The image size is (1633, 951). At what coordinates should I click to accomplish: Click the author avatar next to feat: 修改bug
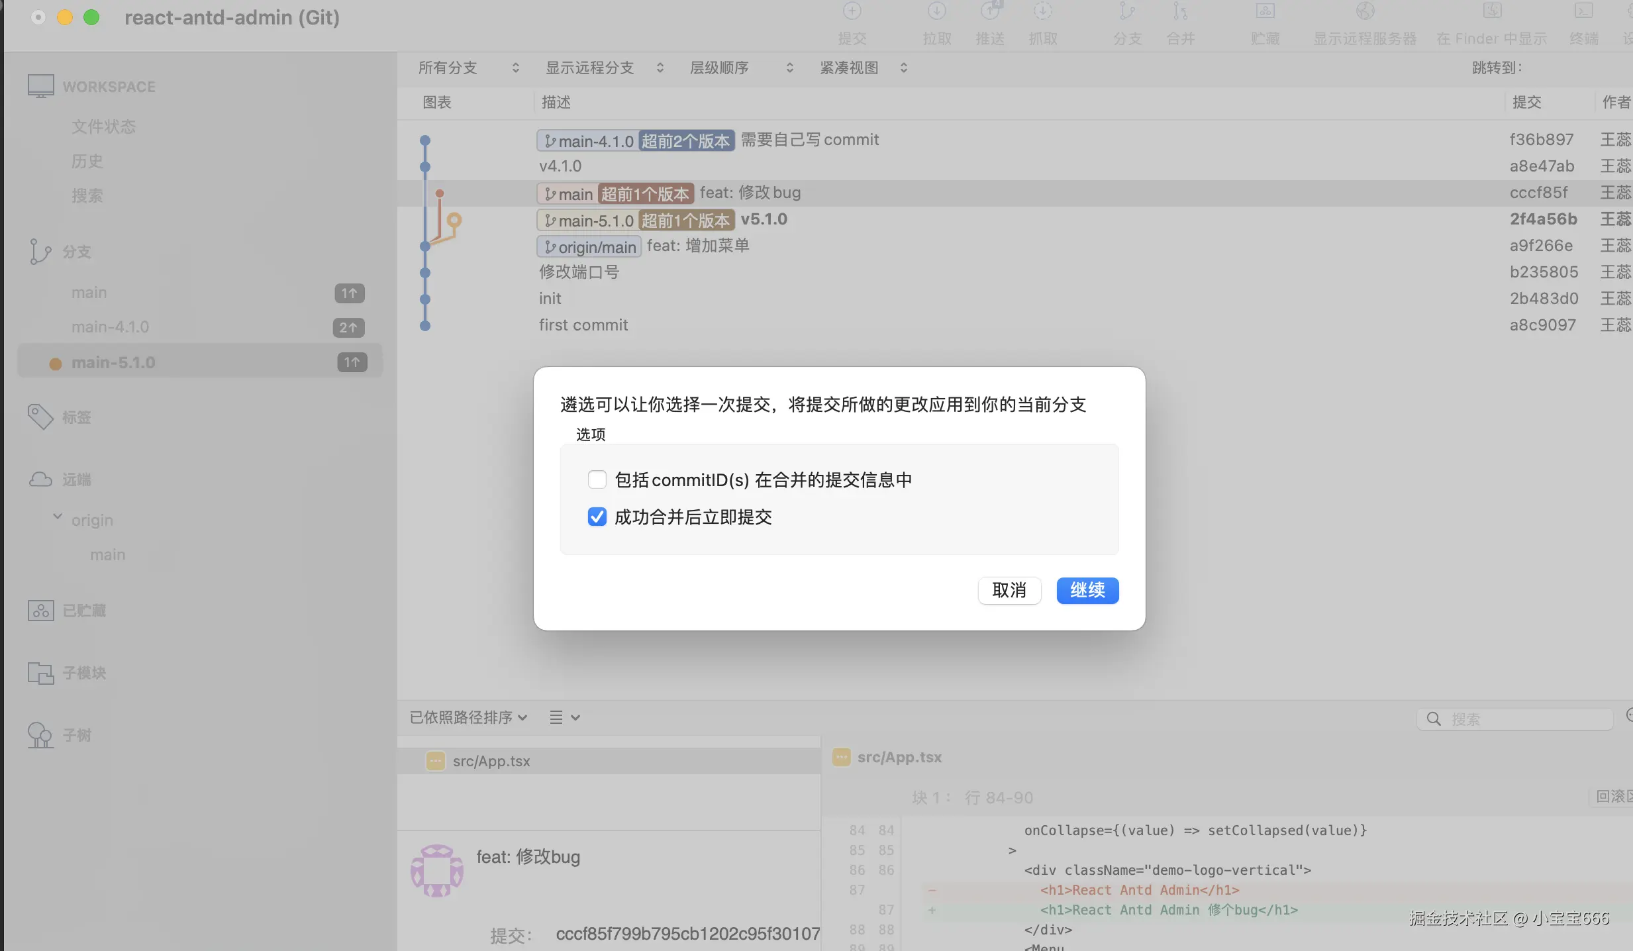437,871
